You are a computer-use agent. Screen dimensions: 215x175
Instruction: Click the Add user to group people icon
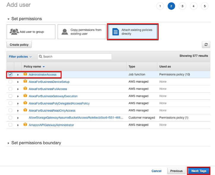[x=14, y=32]
